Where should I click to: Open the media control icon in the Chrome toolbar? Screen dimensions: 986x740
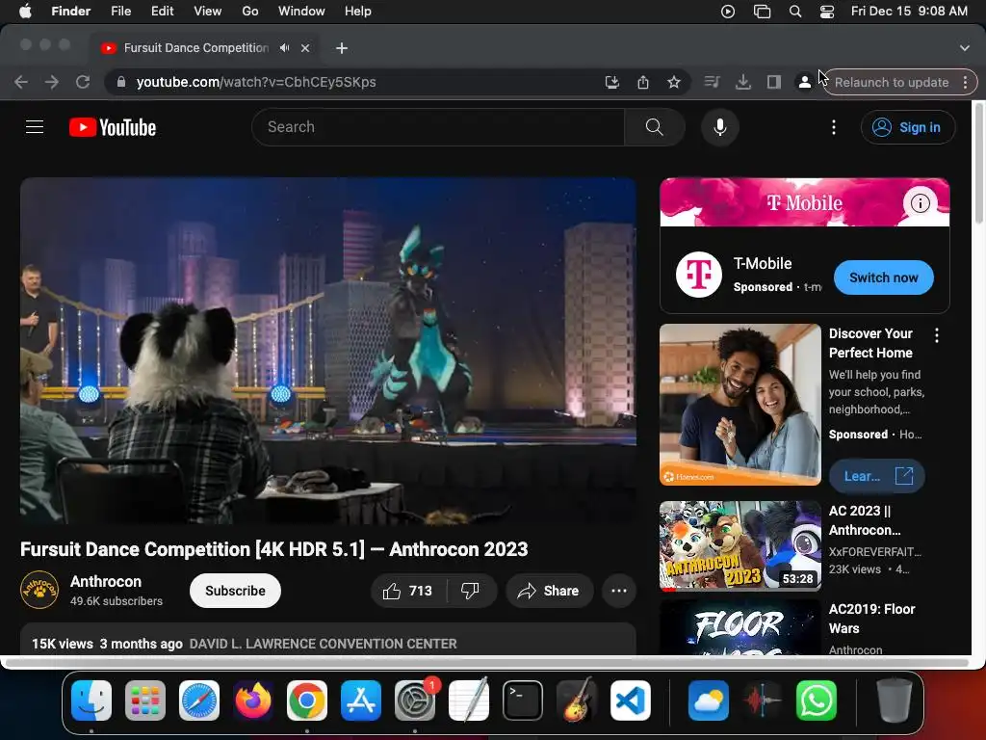click(x=712, y=82)
